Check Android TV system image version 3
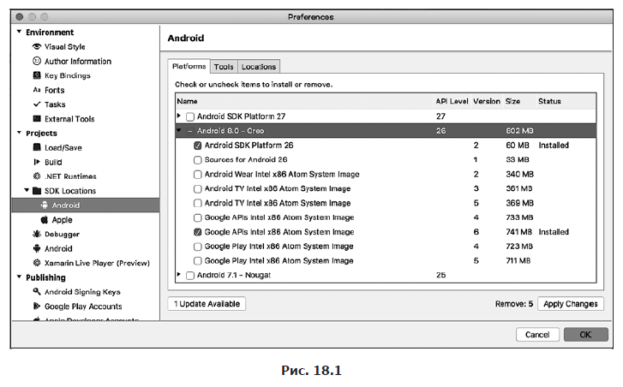Screen dimensions: 623x387 click(197, 189)
